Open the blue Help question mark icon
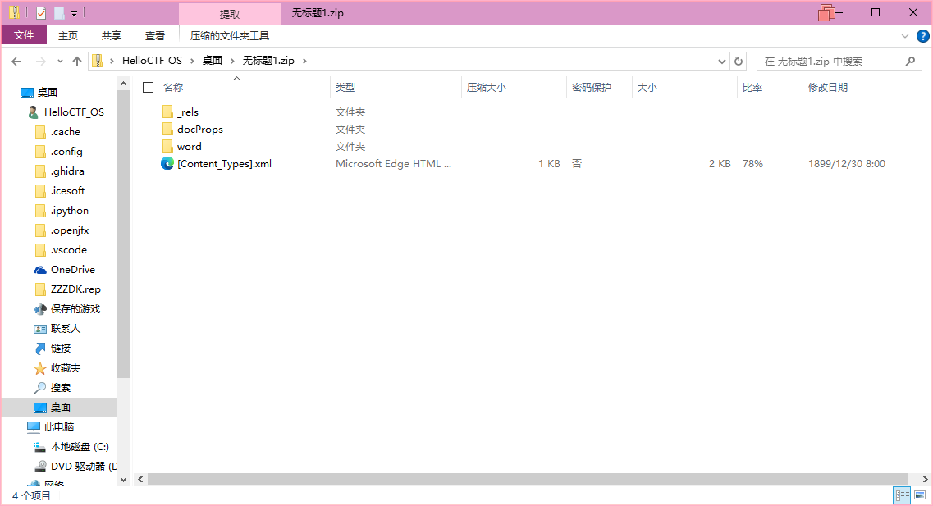 click(x=922, y=36)
